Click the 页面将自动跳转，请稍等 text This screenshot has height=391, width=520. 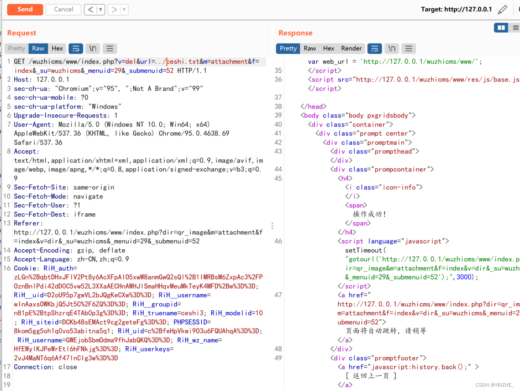[386, 331]
